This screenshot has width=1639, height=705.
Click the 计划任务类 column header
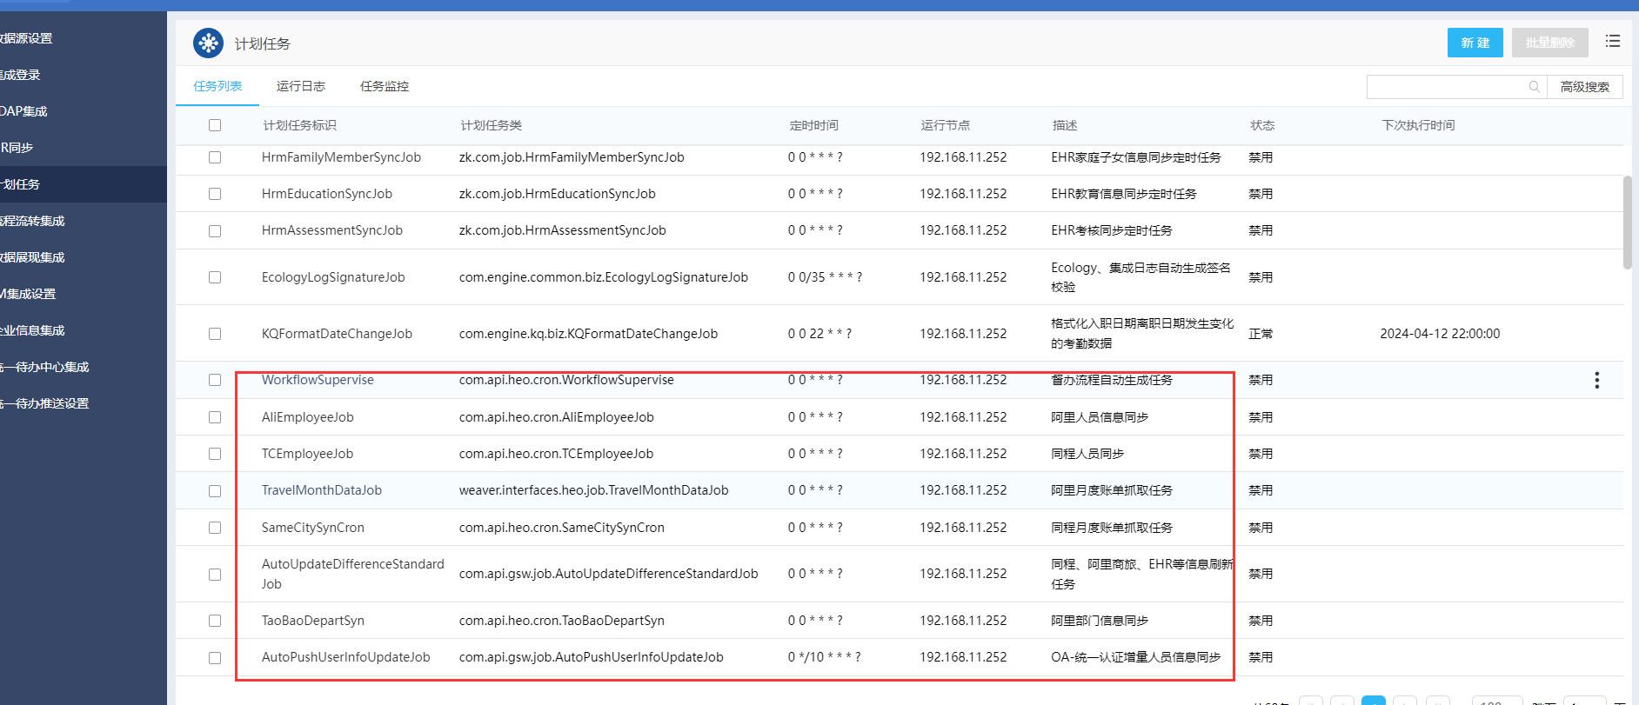click(492, 125)
